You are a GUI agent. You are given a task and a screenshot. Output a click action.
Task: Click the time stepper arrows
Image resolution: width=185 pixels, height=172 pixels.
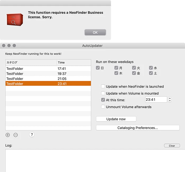[x=170, y=99]
